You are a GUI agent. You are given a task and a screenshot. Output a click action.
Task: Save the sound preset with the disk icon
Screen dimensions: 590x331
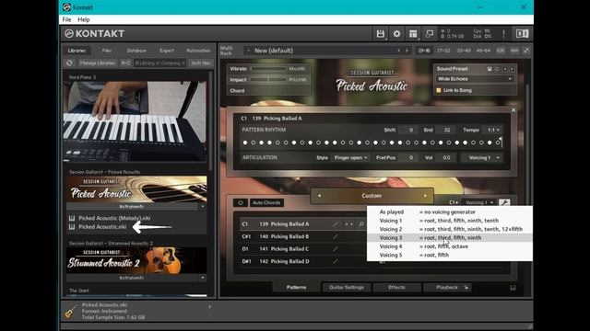[490, 69]
